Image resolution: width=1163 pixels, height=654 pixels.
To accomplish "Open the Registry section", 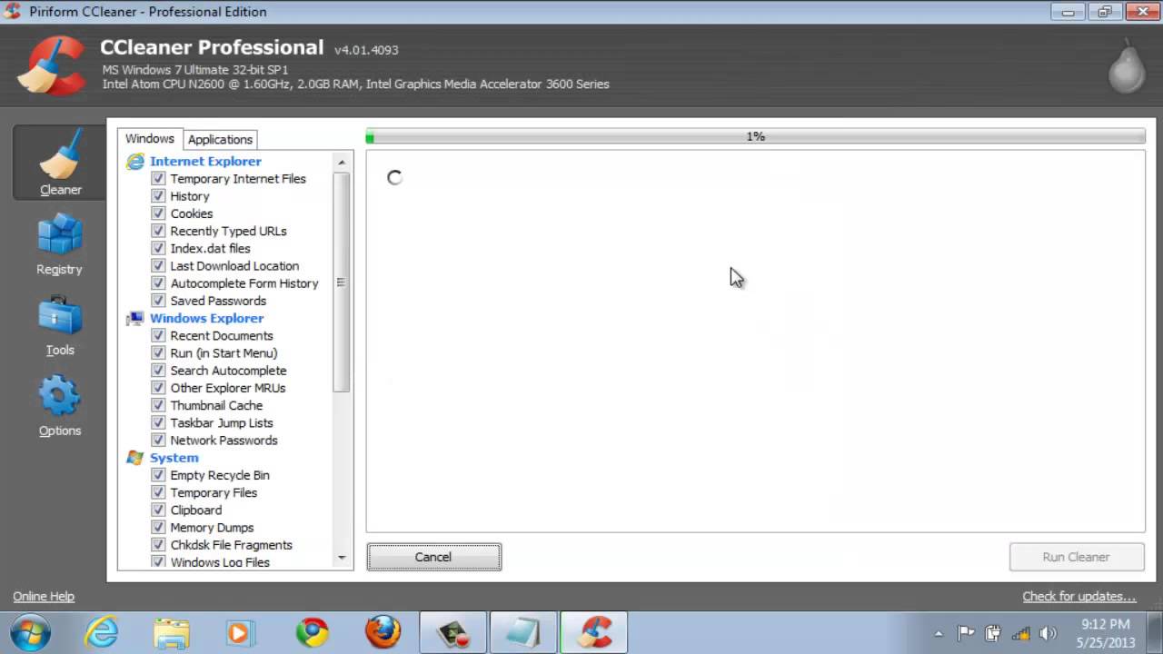I will [x=60, y=243].
